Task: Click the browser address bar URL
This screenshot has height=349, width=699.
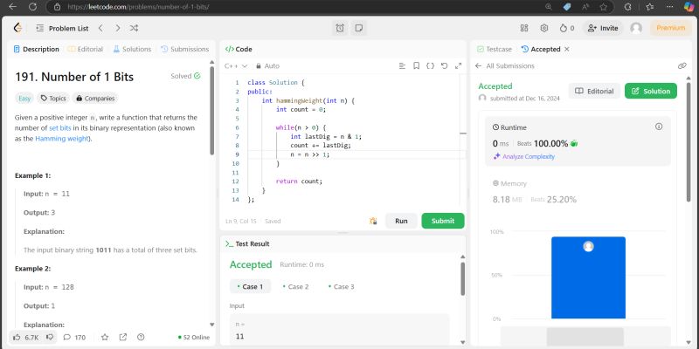Action: (x=138, y=7)
